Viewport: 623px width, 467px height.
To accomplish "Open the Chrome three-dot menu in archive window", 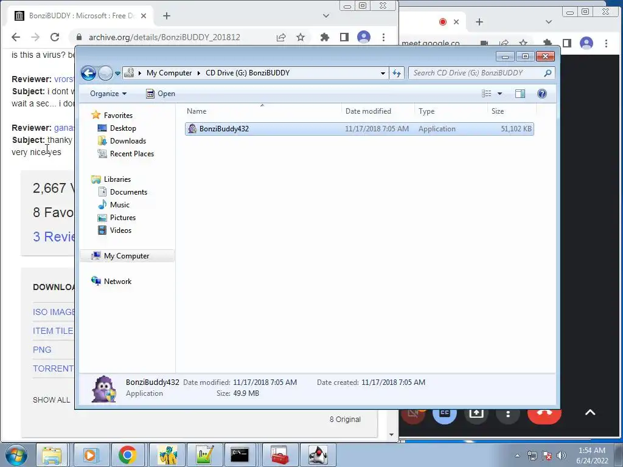I will 383,37.
